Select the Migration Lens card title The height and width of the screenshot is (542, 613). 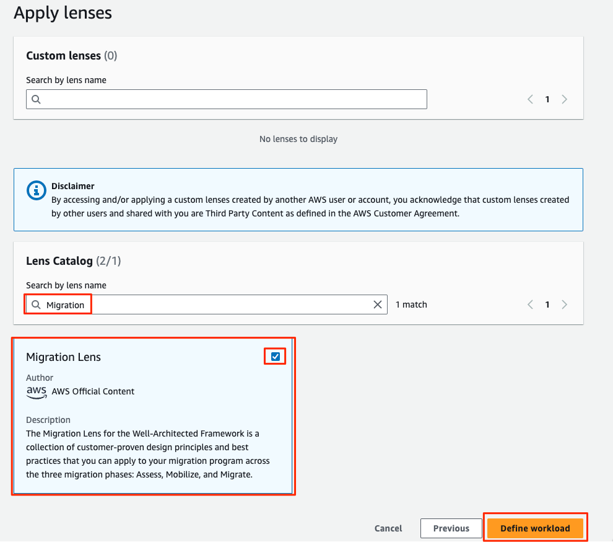pyautogui.click(x=63, y=357)
